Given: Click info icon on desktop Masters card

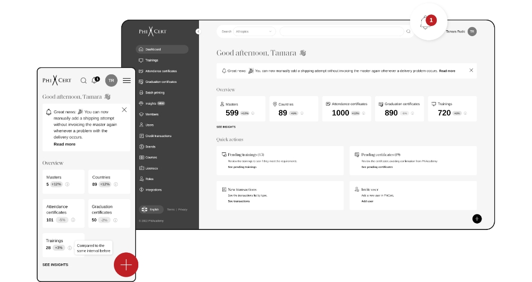Looking at the screenshot, I should click(253, 114).
